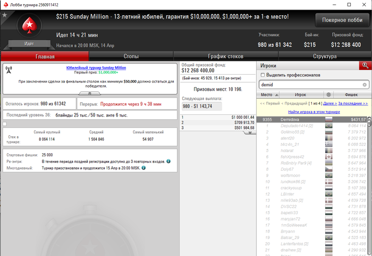372x256 pixels.
Task: Select player maryjan72 in list
Action: [x=312, y=218]
